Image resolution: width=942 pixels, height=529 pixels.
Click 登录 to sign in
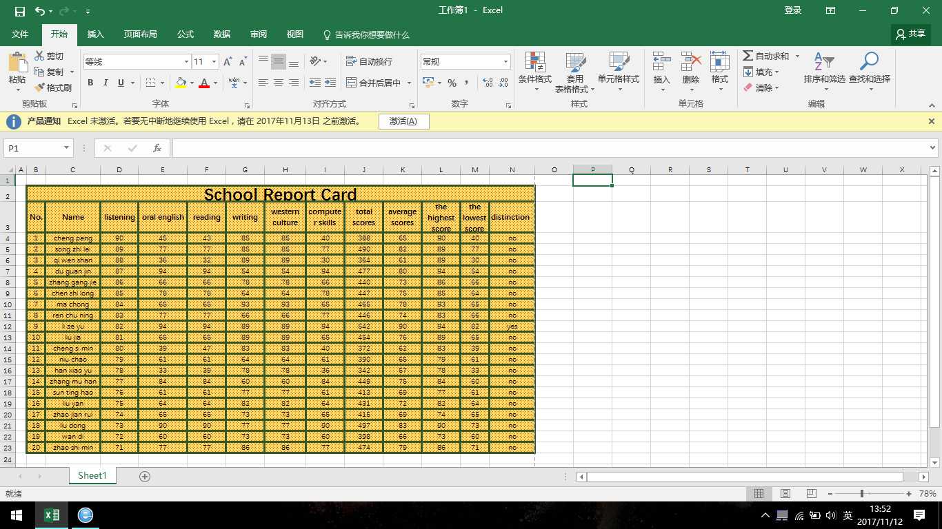click(x=793, y=10)
